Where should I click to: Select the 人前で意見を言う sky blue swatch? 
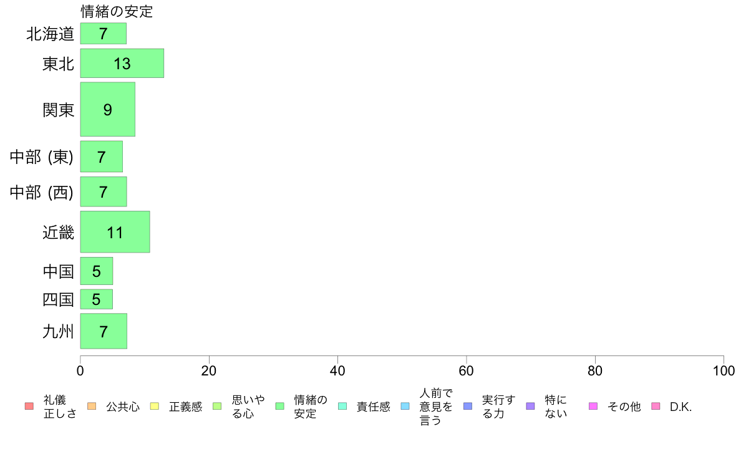pos(405,406)
